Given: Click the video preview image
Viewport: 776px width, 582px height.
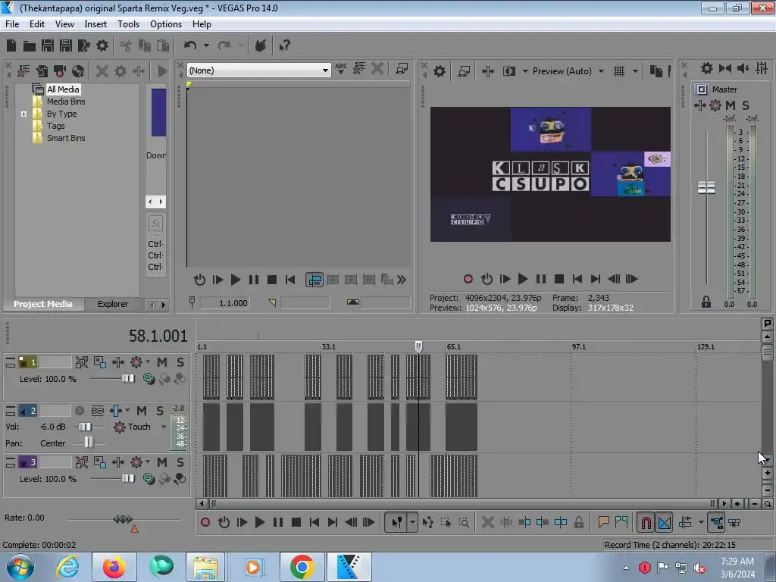Looking at the screenshot, I should coord(550,174).
